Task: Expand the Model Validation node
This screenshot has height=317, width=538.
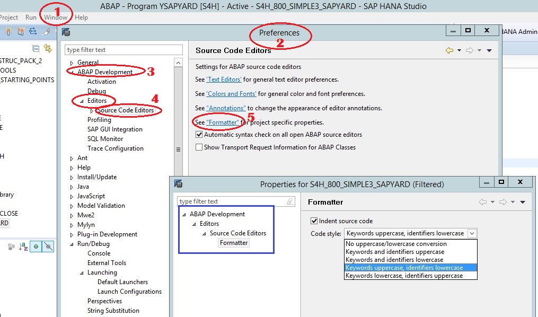Action: (72, 207)
